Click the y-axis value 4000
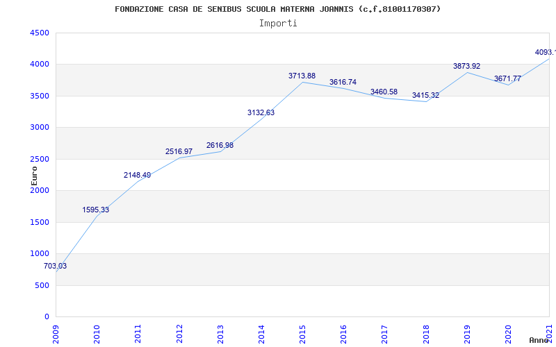This screenshot has height=347, width=556. [x=40, y=65]
